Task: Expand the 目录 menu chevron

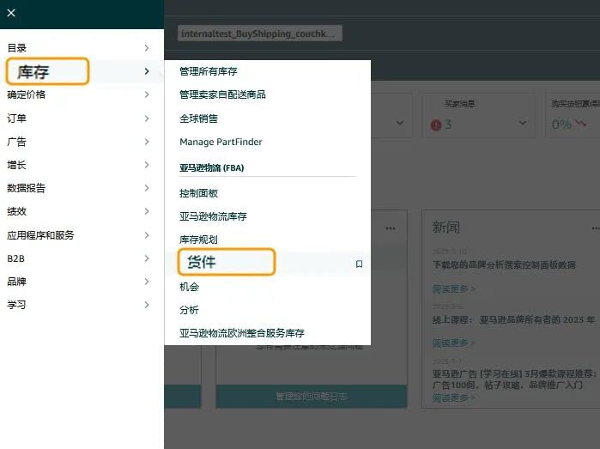Action: click(147, 48)
